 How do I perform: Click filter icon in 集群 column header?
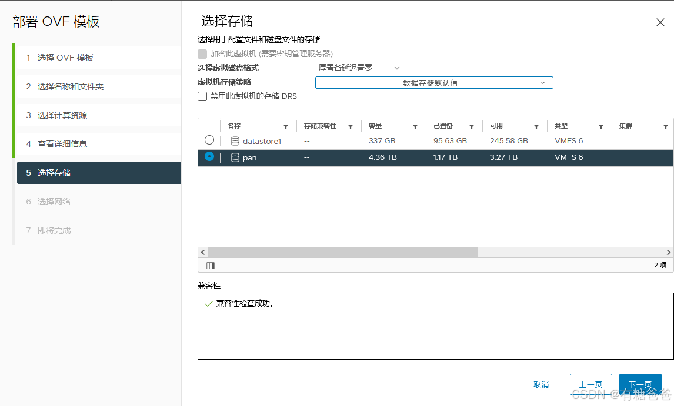(x=666, y=126)
